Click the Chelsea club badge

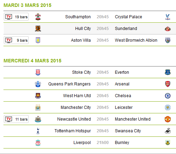(x=168, y=96)
